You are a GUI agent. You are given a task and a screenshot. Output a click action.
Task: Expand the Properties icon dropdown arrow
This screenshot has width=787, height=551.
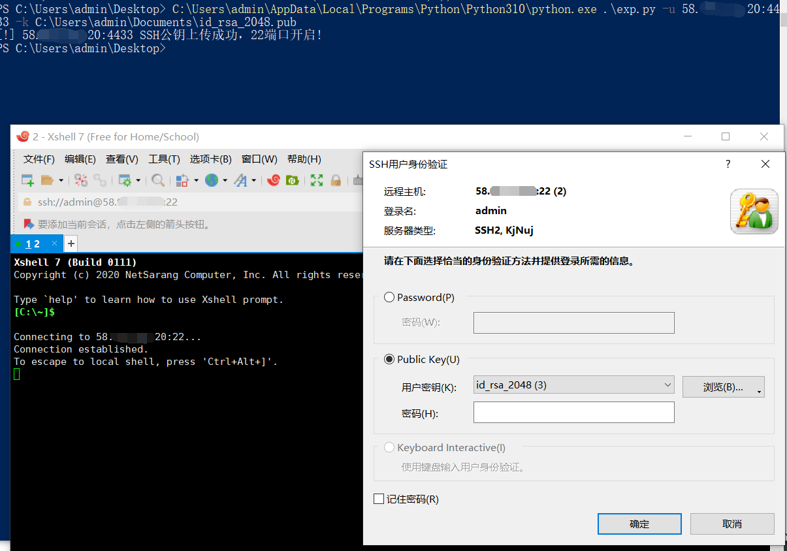138,181
